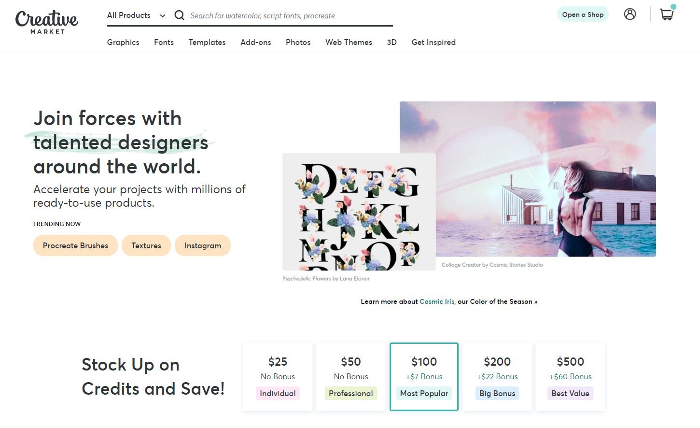The image size is (700, 428).
Task: Switch to the Fonts tab
Action: 164,43
